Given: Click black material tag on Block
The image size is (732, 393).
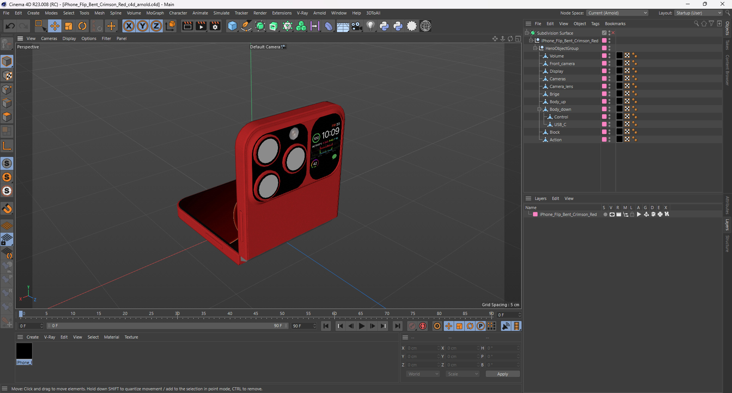Looking at the screenshot, I should point(620,132).
